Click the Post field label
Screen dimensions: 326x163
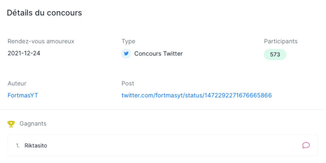(x=128, y=83)
